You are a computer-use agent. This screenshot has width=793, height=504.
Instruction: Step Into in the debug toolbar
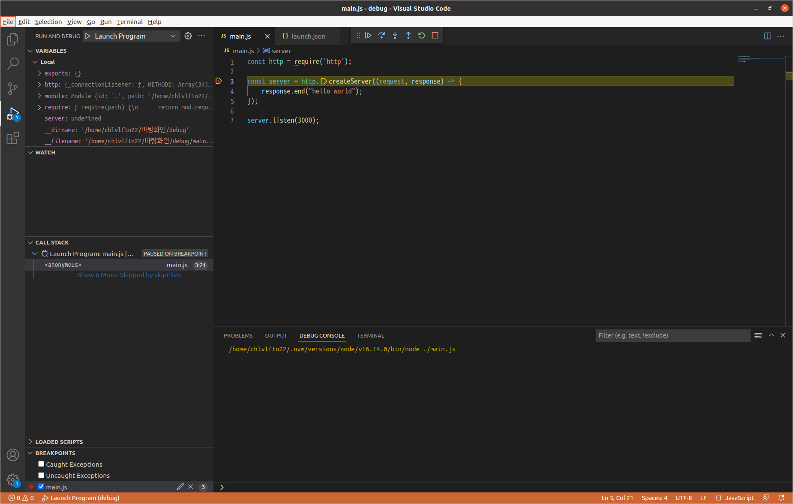(395, 36)
